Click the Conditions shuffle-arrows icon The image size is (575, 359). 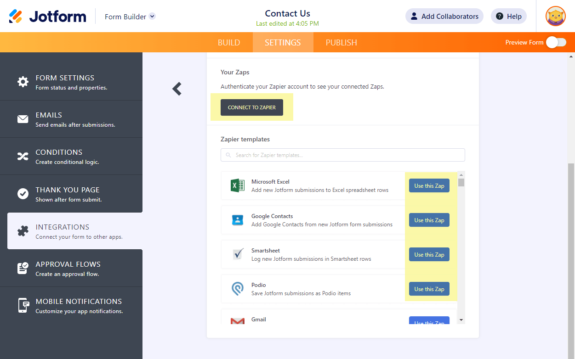click(23, 157)
